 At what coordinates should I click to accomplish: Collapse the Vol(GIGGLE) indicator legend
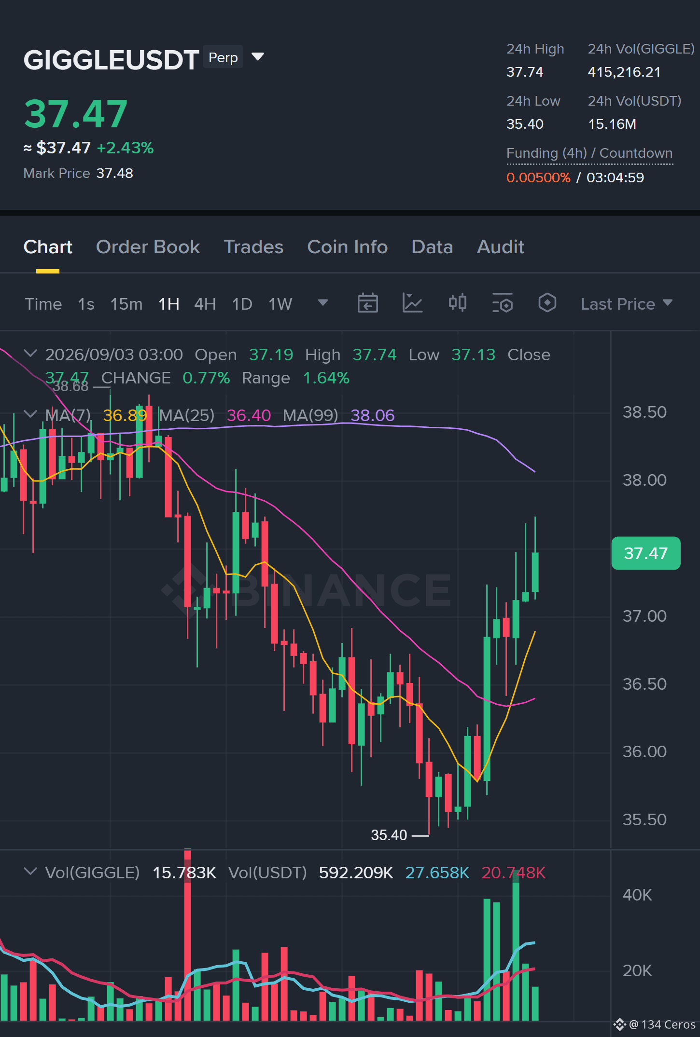click(x=30, y=872)
